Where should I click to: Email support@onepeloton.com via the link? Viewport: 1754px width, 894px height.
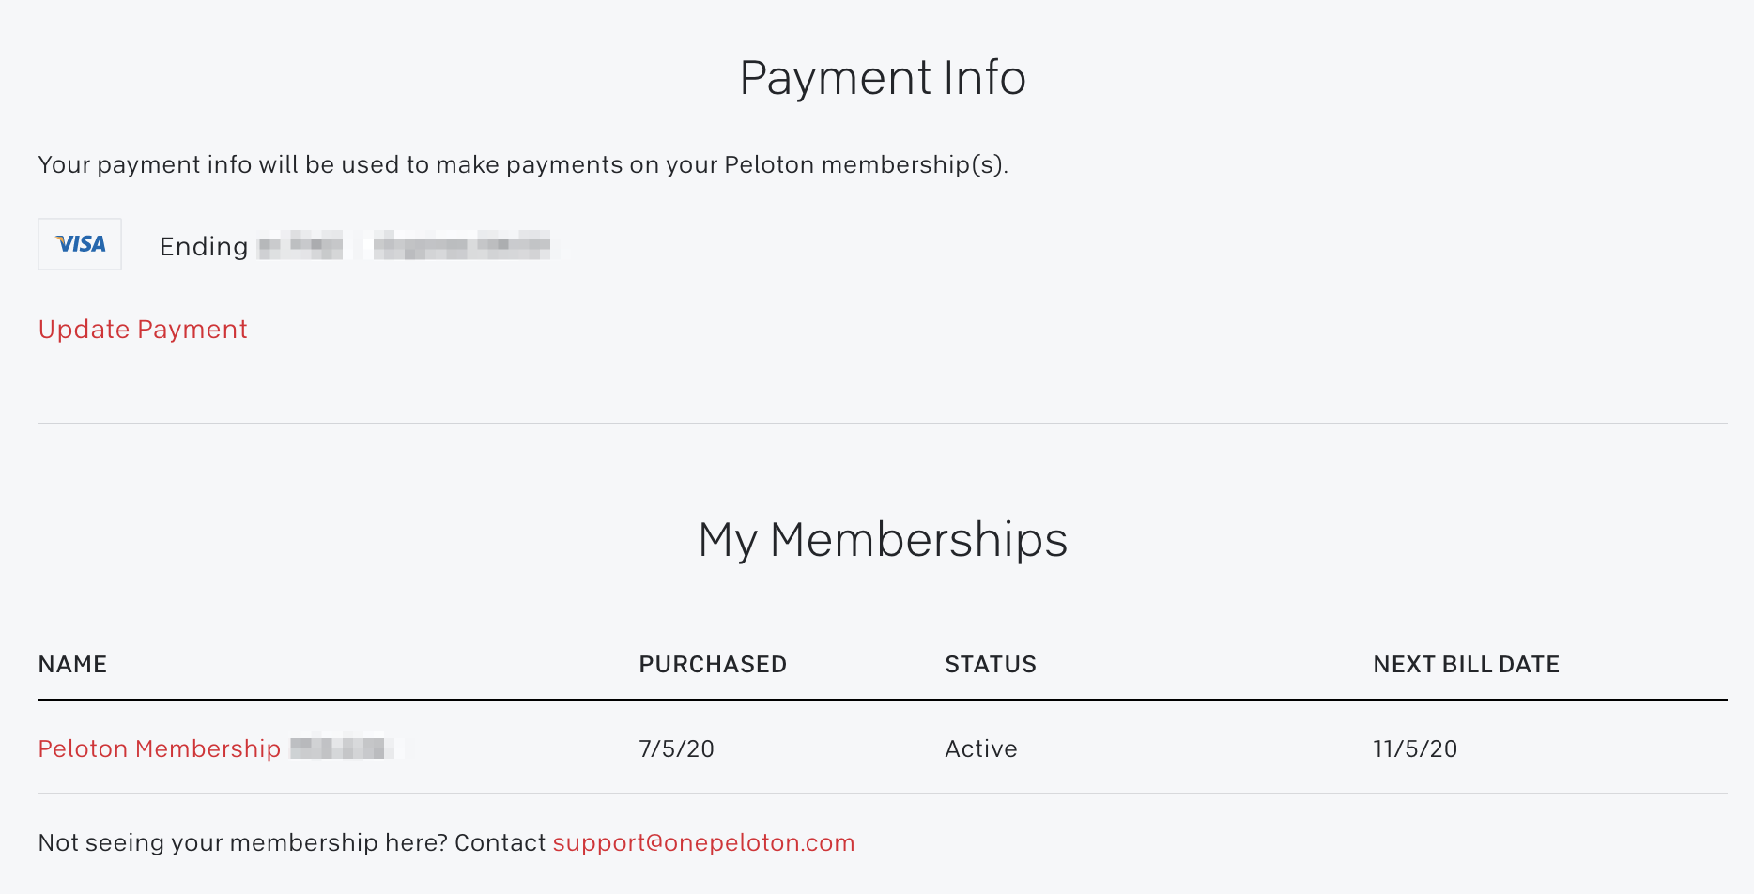coord(703,842)
